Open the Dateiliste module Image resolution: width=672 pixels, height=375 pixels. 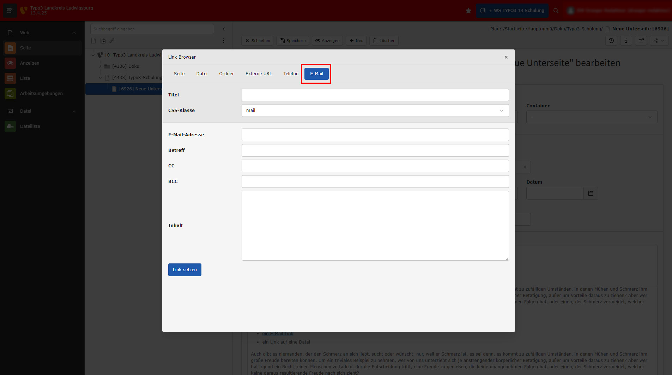click(x=30, y=126)
